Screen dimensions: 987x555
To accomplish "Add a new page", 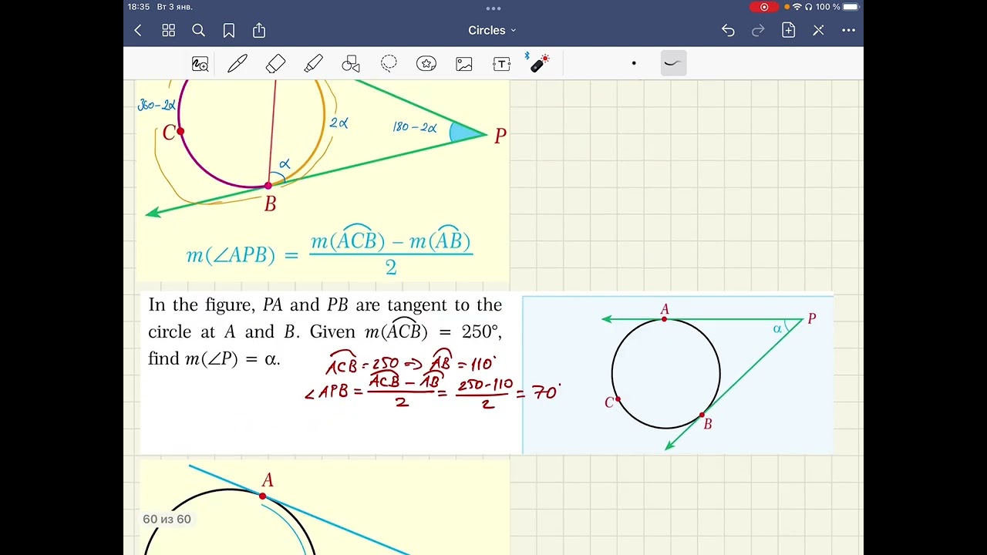I will coord(788,30).
